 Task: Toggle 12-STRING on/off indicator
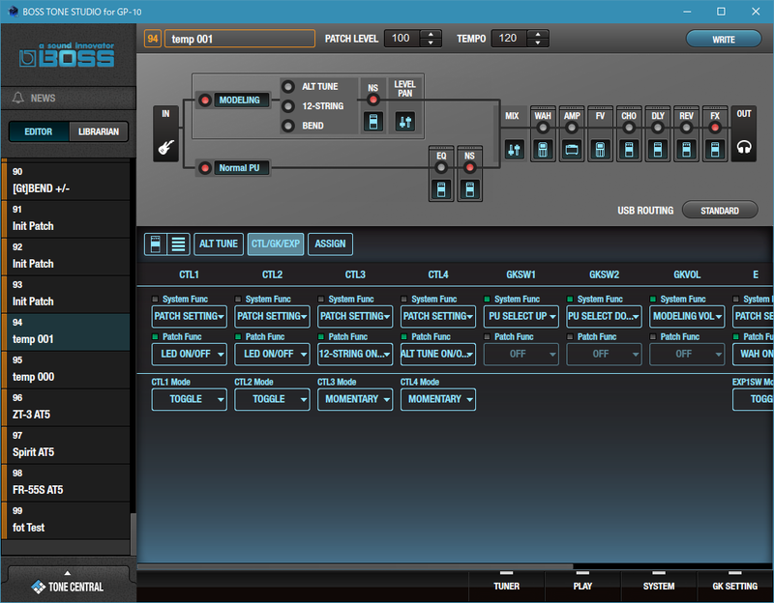(288, 106)
